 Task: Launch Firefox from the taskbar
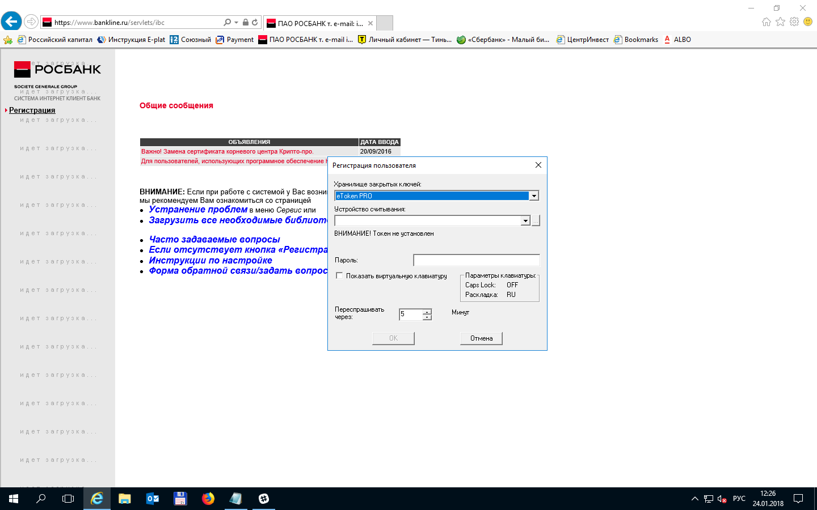[208, 499]
